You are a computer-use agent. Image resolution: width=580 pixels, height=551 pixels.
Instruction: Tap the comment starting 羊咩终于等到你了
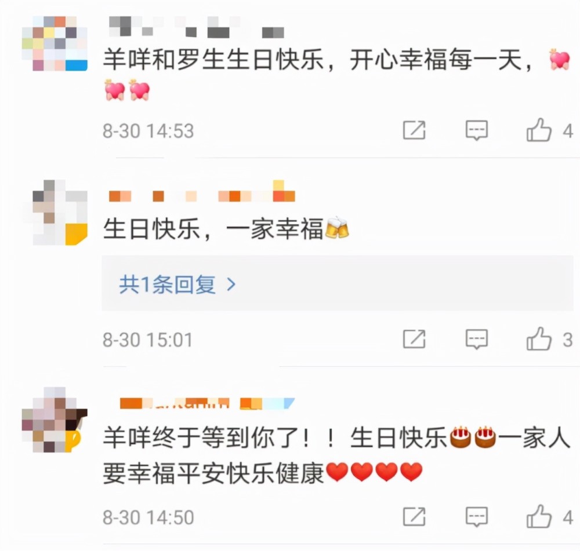(336, 455)
